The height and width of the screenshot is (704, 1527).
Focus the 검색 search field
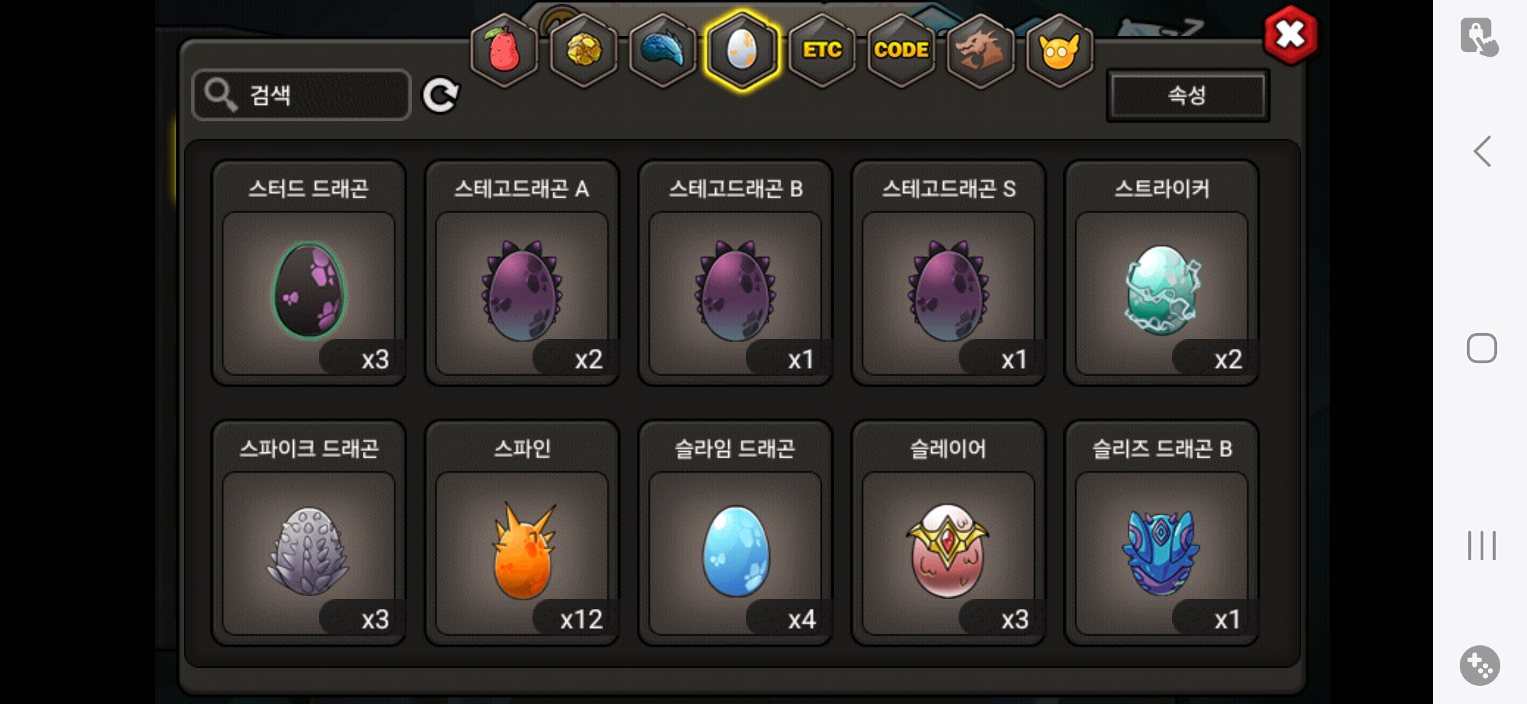click(x=301, y=95)
